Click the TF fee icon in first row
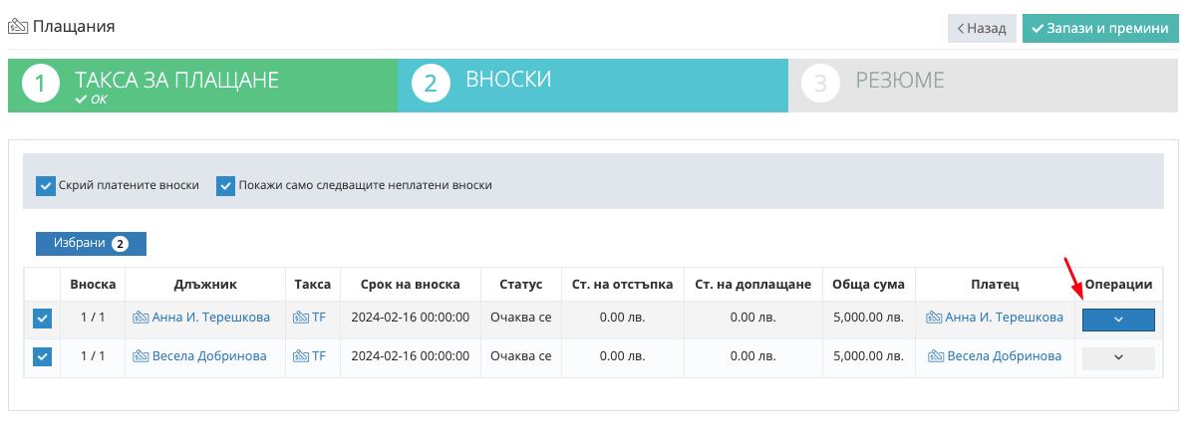This screenshot has width=1191, height=434. tap(301, 318)
